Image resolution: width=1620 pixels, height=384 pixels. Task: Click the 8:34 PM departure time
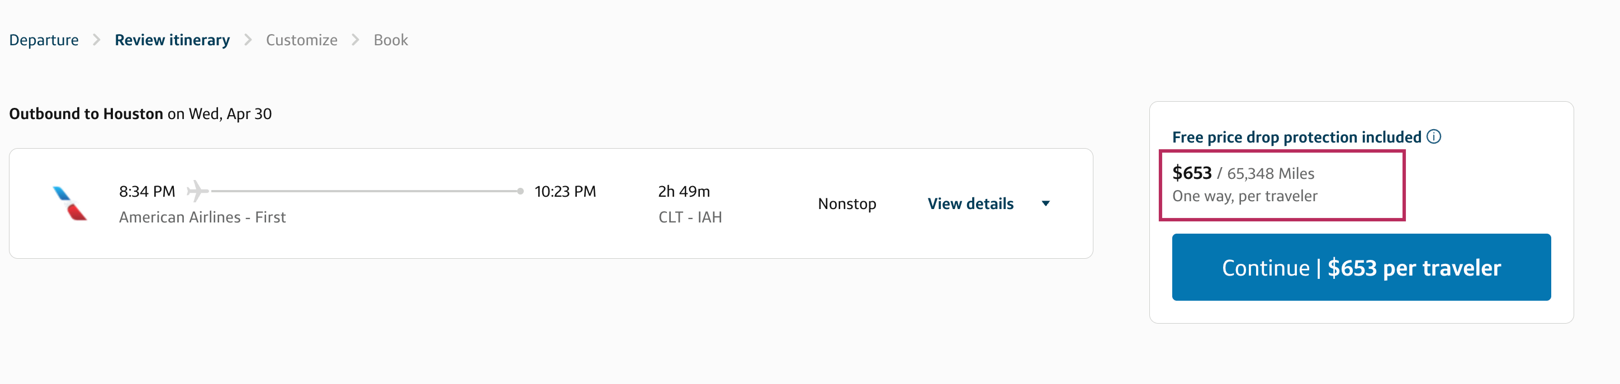tap(147, 191)
